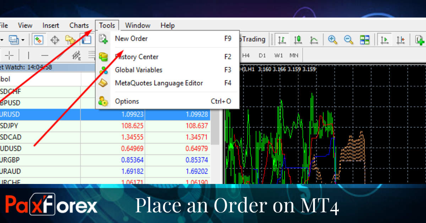The height and width of the screenshot is (223, 426).
Task: Toggle the chart shift feature
Action: 400,39
